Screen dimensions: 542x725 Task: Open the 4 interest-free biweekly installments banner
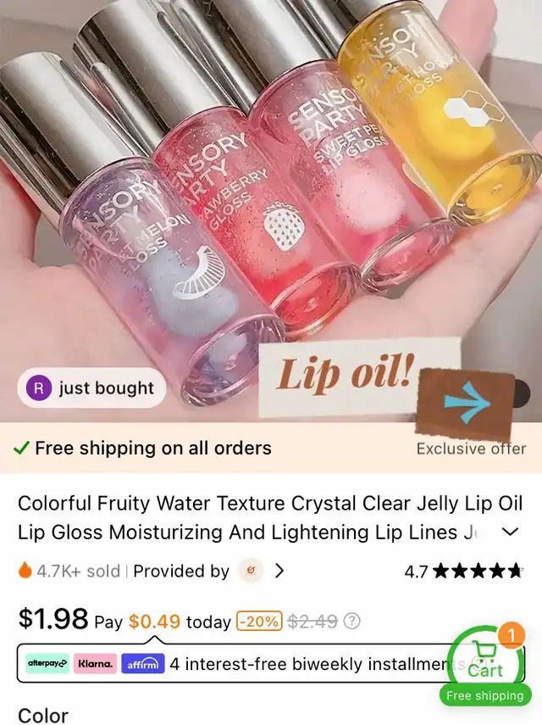(270, 663)
